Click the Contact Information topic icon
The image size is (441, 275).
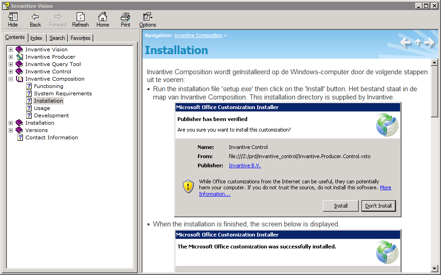tap(20, 137)
